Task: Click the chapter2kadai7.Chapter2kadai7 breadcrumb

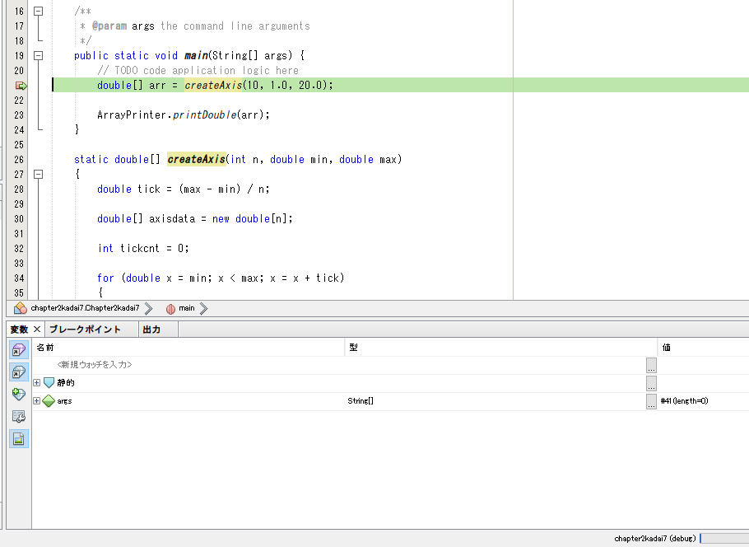Action: pyautogui.click(x=85, y=308)
